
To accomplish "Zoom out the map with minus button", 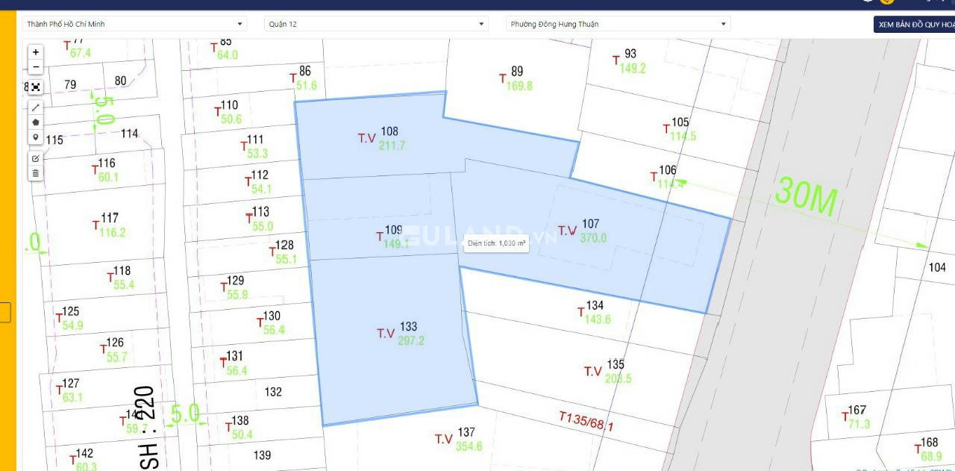I will point(36,67).
